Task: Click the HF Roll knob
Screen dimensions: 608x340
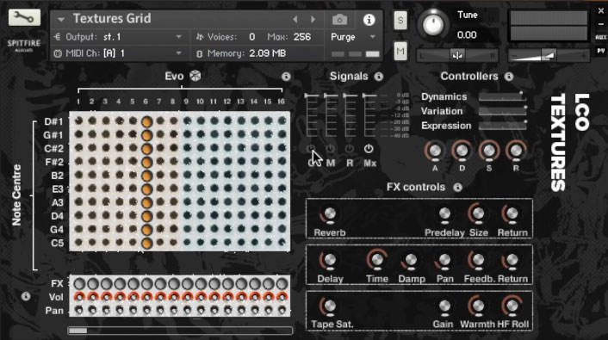Action: (512, 306)
